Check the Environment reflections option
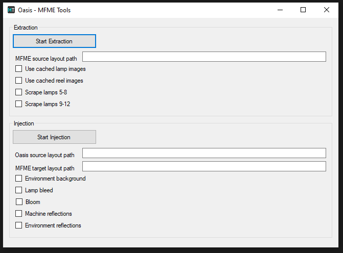The image size is (343, 253). pyautogui.click(x=18, y=225)
